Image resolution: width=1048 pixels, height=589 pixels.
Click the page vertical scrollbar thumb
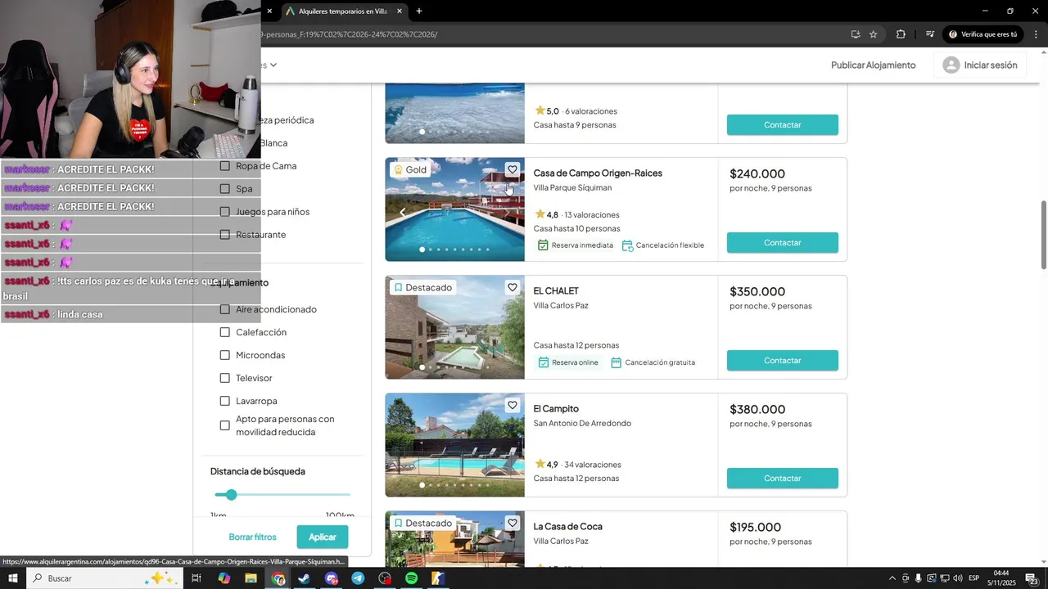tap(1043, 234)
